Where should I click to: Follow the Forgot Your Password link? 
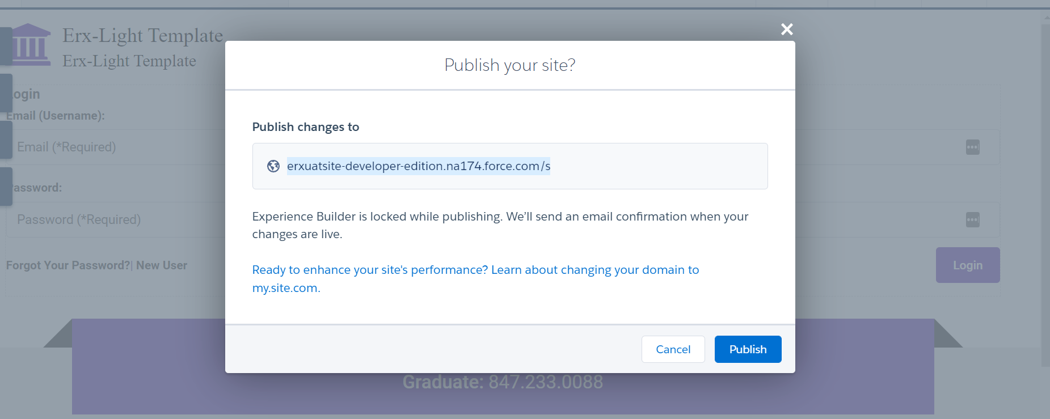pyautogui.click(x=68, y=265)
